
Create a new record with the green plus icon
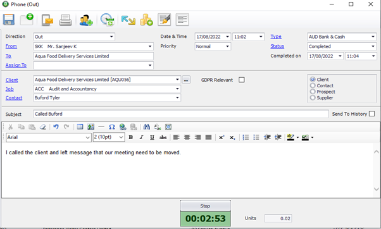[x=27, y=20]
